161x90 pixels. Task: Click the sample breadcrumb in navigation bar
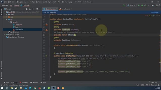click(x=16, y=5)
